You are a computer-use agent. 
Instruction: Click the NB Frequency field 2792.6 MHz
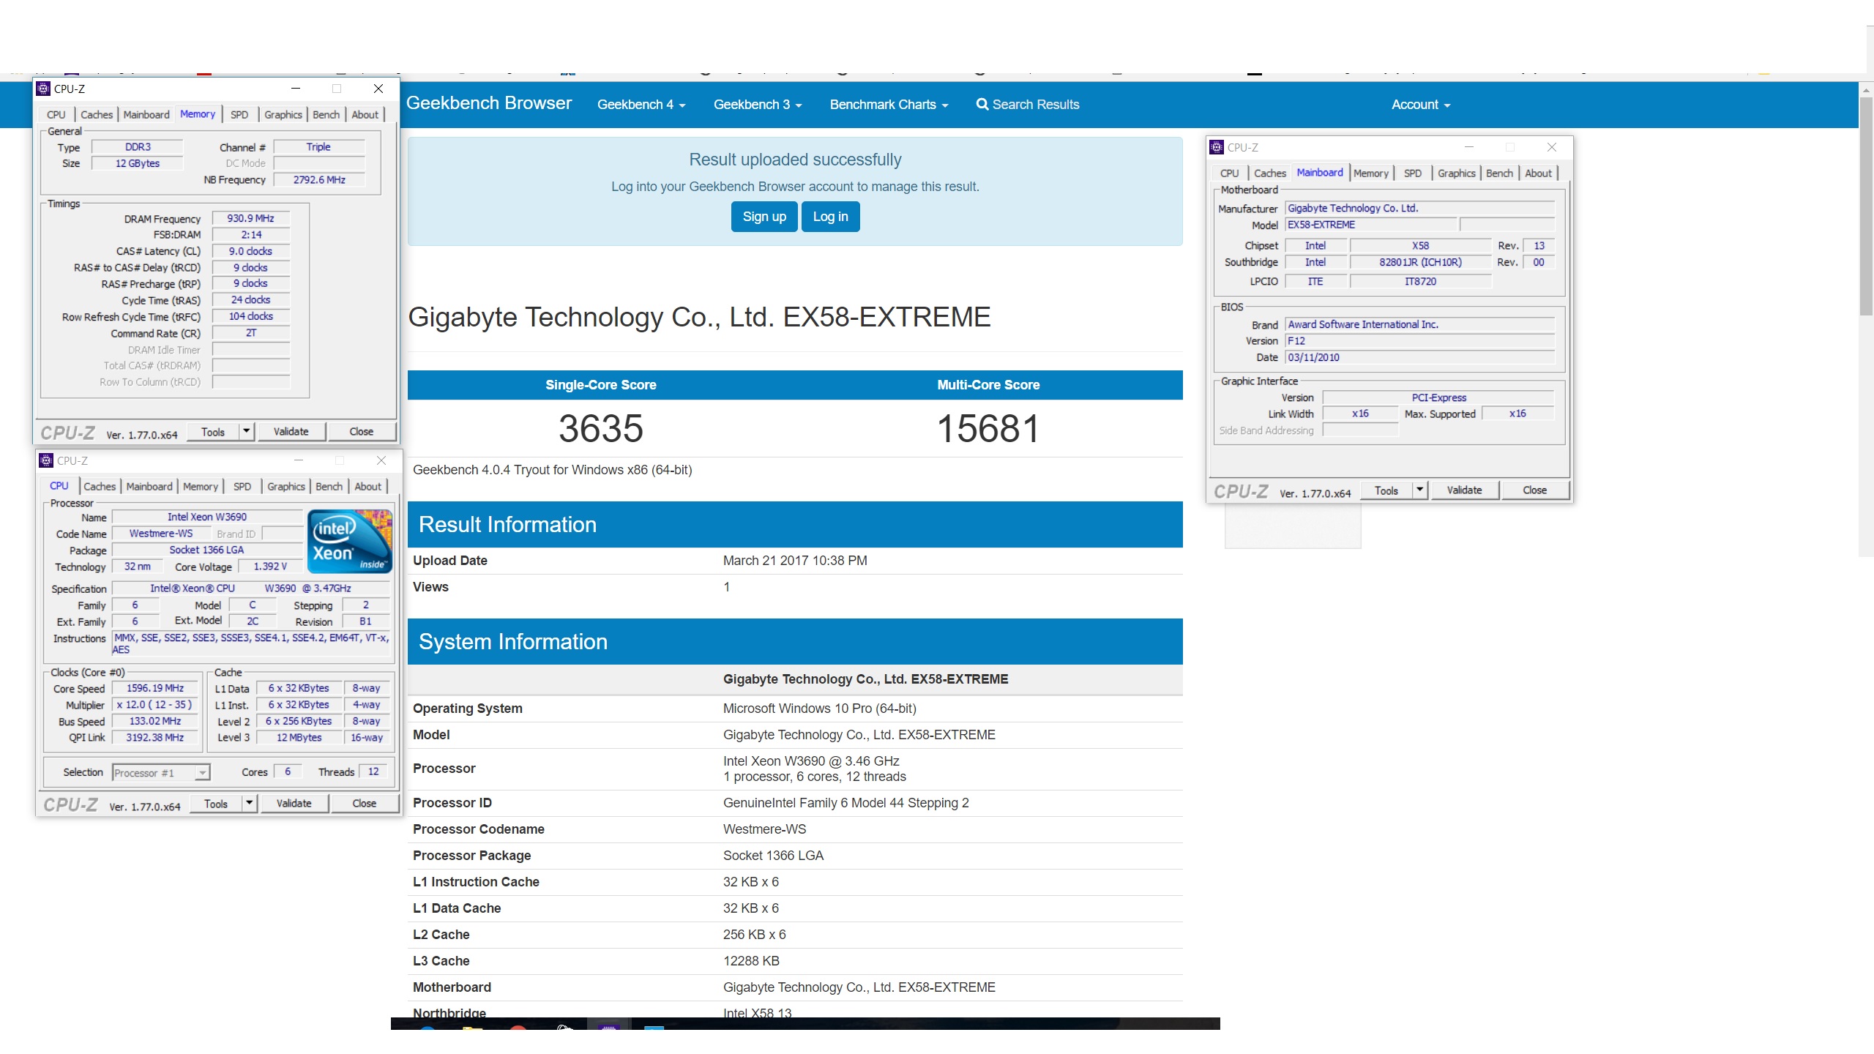click(319, 179)
